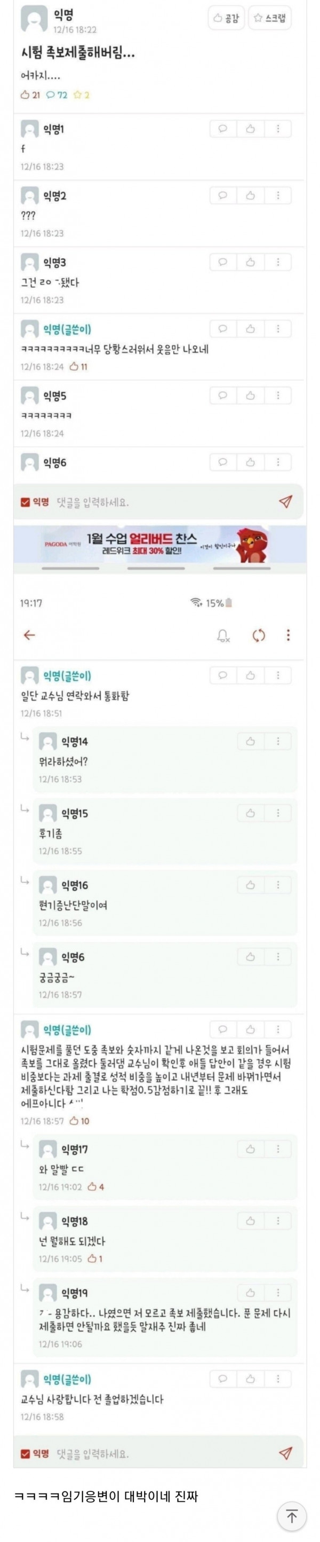Screen dimensions: 320x1542
Task: Toggle the 익명 checkbox in the bottom comment bar
Action: [x=25, y=1453]
